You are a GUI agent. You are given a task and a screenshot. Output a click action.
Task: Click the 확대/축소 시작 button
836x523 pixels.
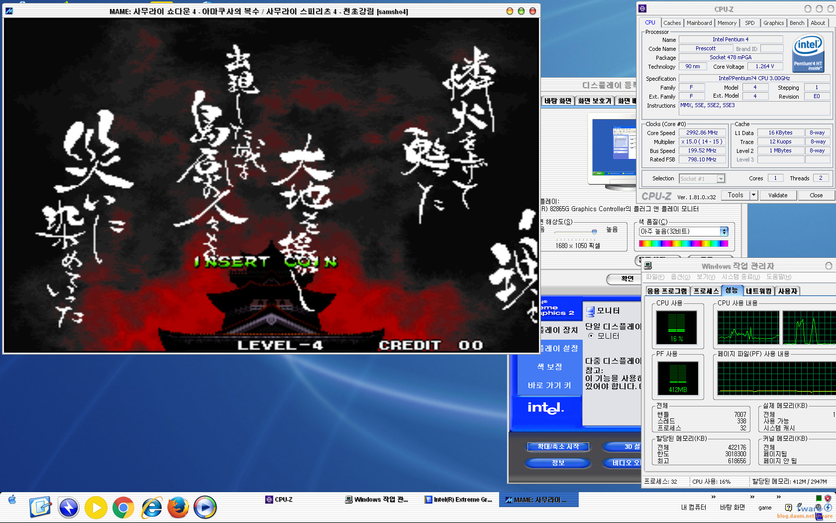[x=558, y=447]
